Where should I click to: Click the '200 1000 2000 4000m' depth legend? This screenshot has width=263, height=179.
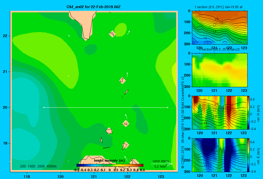click(38, 166)
